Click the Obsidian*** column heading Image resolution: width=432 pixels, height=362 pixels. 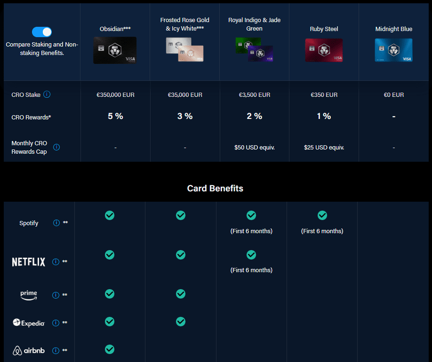(x=115, y=29)
